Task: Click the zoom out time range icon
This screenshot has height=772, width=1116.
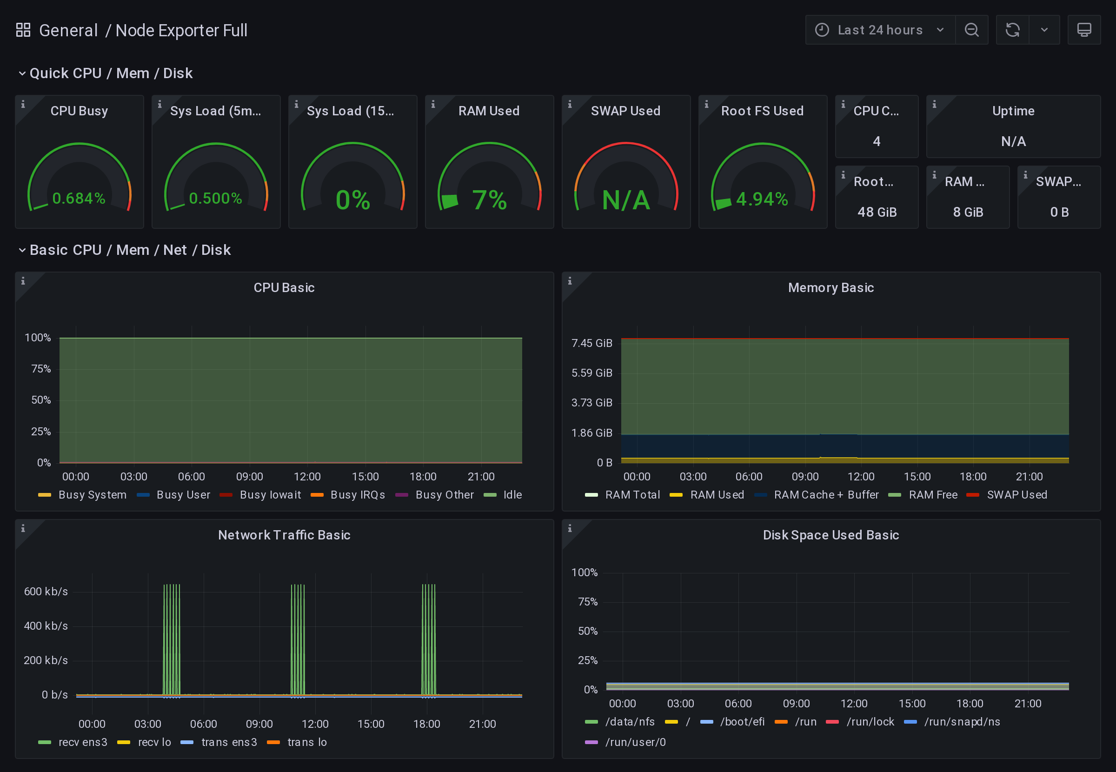Action: pos(971,30)
